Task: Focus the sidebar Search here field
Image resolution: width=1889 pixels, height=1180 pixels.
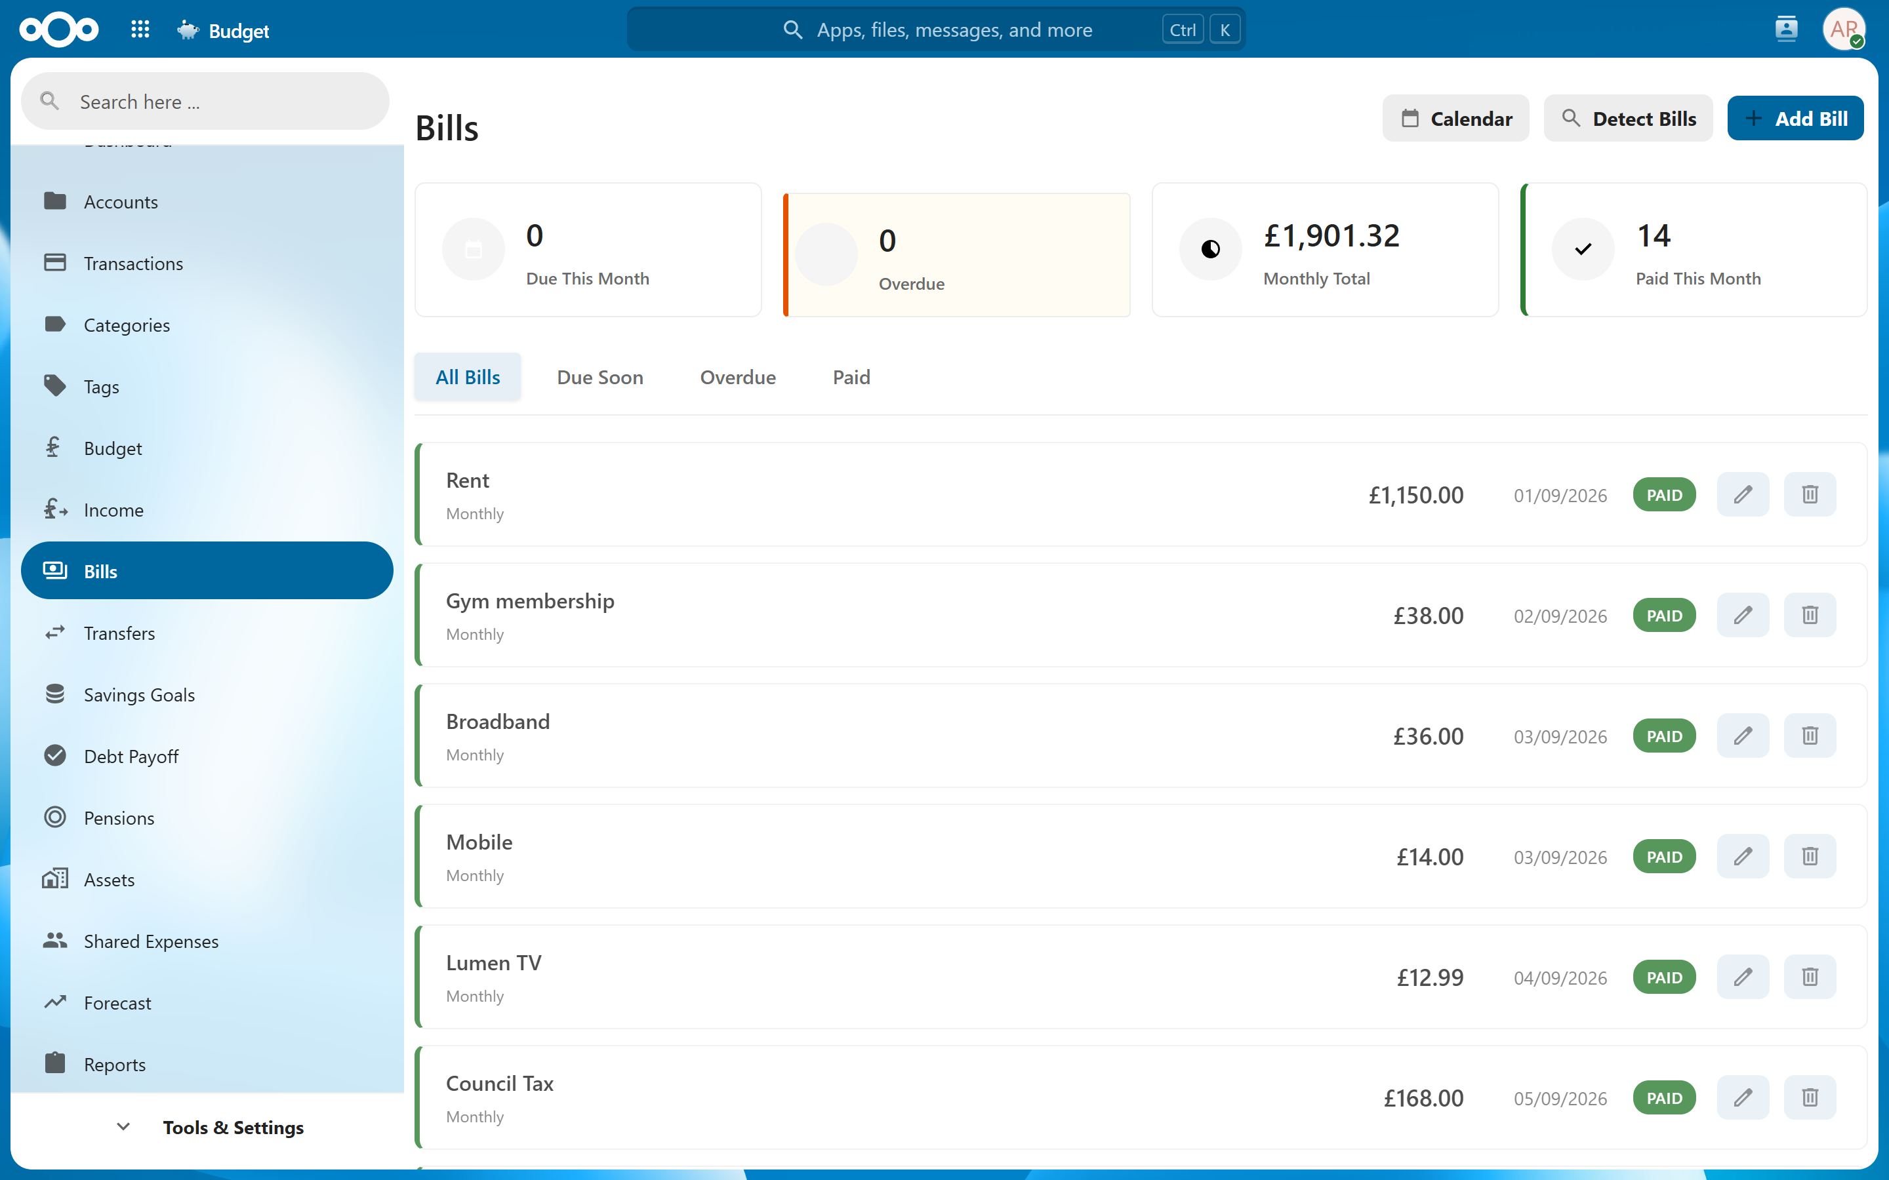Action: click(x=205, y=102)
